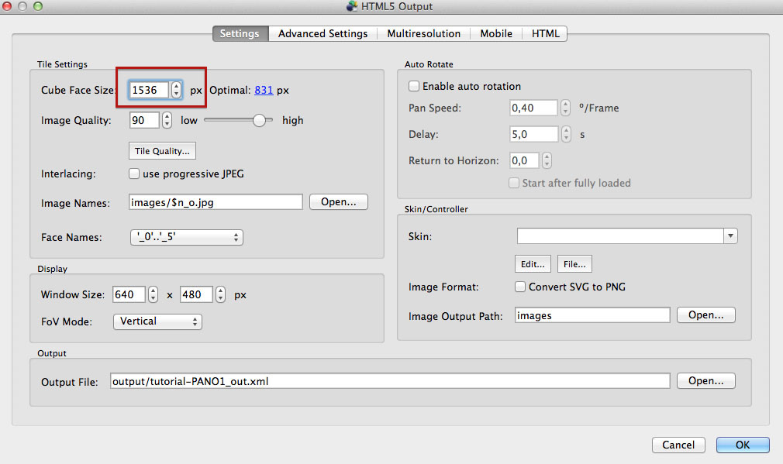The image size is (783, 464).
Task: Click the Return to Horizon stepper
Action: click(x=547, y=160)
